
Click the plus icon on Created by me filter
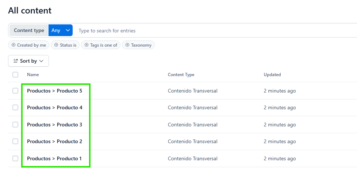(x=14, y=45)
